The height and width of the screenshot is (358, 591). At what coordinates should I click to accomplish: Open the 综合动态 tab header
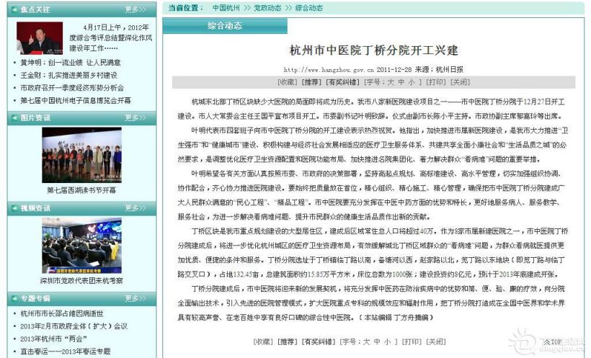224,25
